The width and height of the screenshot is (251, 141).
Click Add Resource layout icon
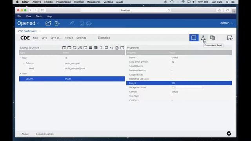pyautogui.click(x=75, y=48)
